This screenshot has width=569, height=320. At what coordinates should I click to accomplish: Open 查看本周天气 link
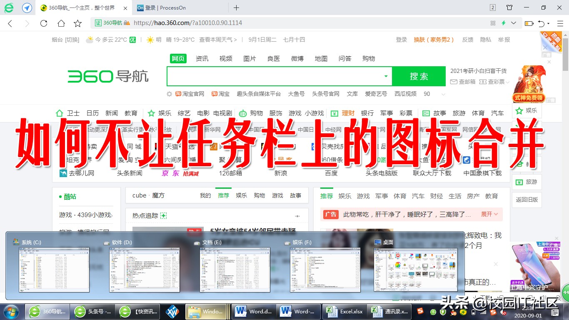click(218, 40)
